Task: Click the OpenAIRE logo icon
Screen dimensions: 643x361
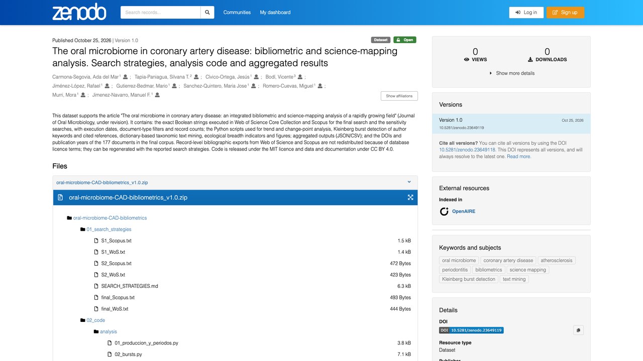Action: click(x=444, y=212)
